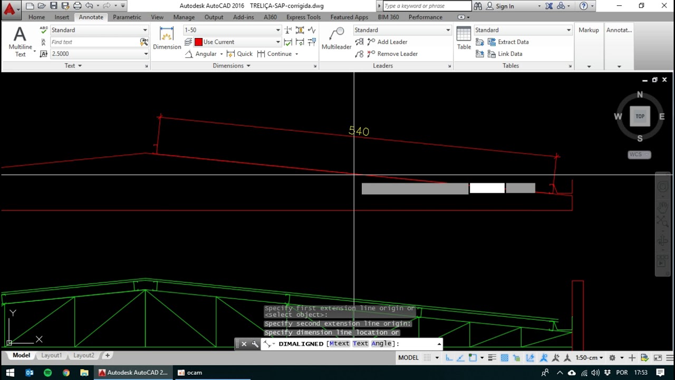Add new layout with plus button
Screen dimensions: 675x380
[107, 355]
